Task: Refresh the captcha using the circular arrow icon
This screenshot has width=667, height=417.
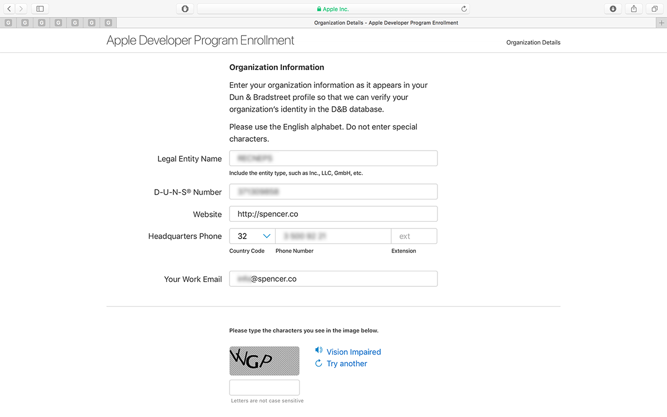Action: [318, 363]
